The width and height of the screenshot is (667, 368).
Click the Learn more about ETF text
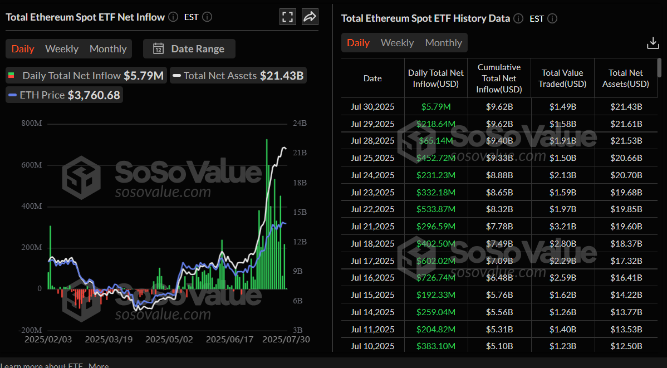(41, 365)
